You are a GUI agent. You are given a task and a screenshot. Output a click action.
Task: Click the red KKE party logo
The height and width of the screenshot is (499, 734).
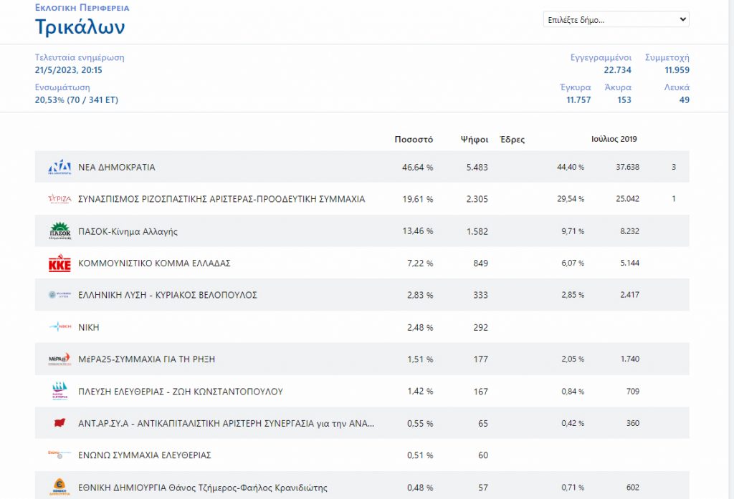pos(59,263)
